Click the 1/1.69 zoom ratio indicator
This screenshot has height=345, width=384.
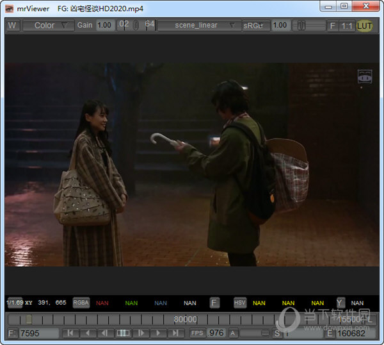point(15,303)
